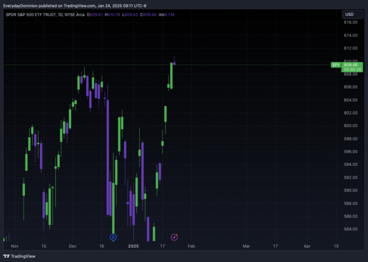Click the EverydayDominion published header text
368x262 pixels.
75,6
